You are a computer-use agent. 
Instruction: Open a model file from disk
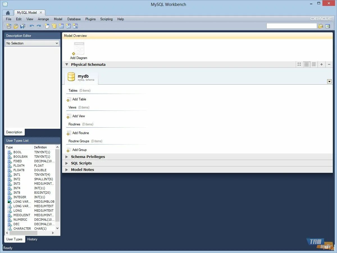(16, 26)
